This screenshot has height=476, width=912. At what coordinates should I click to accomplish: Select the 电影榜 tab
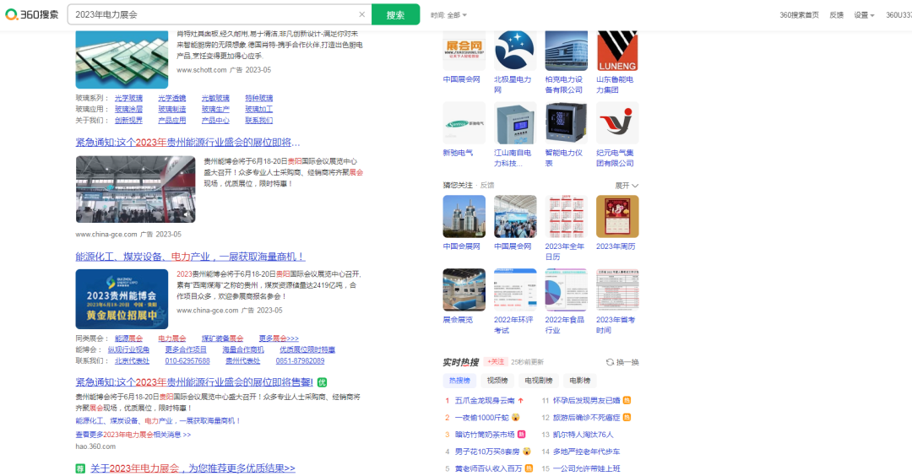[579, 381]
